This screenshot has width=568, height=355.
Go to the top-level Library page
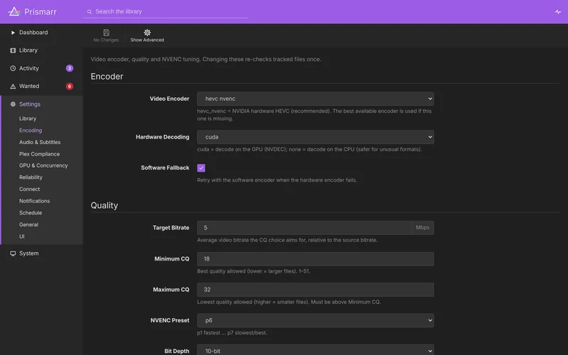coord(28,50)
